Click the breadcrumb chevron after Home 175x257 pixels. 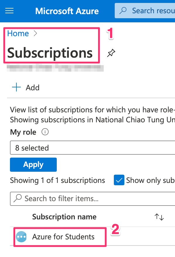coord(35,34)
